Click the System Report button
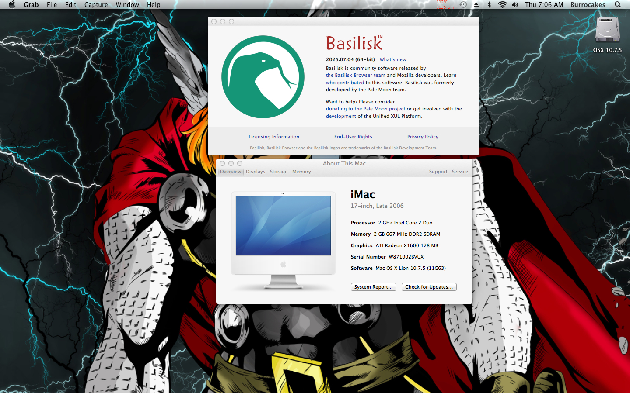The image size is (630, 393). pos(373,287)
